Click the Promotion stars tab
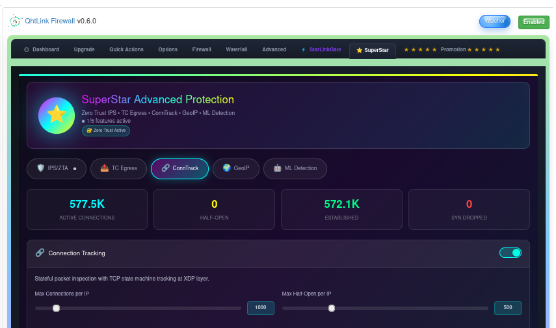This screenshot has height=328, width=556. pos(452,49)
